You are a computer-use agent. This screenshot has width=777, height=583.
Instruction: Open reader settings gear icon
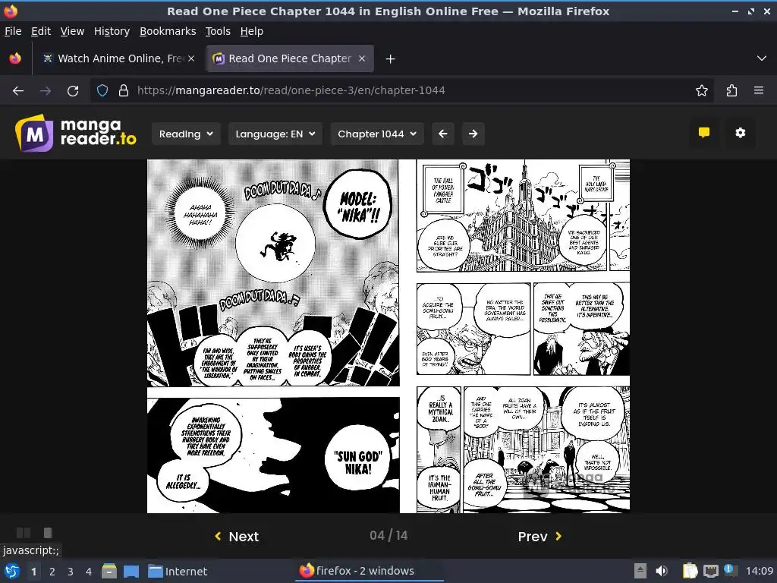point(740,132)
